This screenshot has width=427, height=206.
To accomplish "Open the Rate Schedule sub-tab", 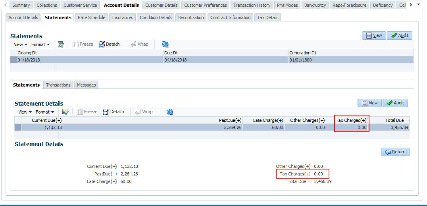I will (92, 17).
